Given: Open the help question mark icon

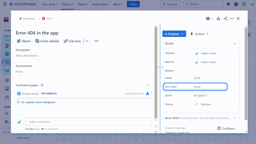Looking at the screenshot, I should tap(236, 4).
